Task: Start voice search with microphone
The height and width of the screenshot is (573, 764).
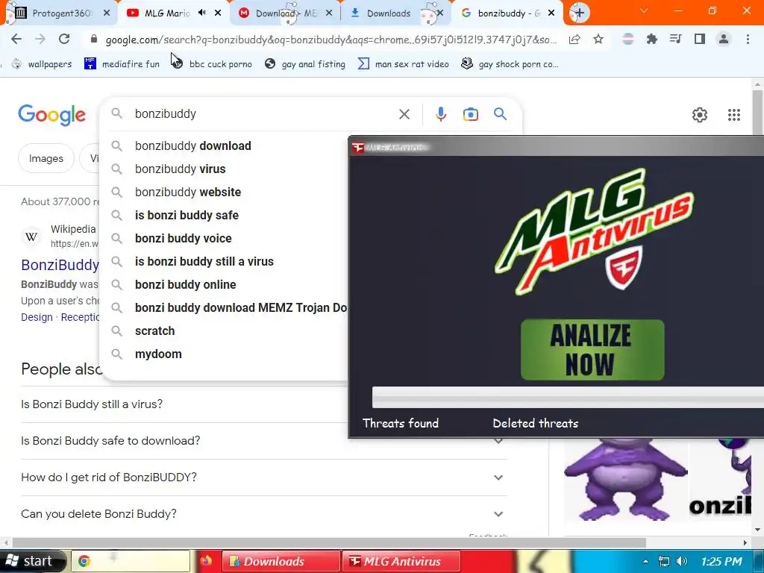Action: [x=440, y=114]
